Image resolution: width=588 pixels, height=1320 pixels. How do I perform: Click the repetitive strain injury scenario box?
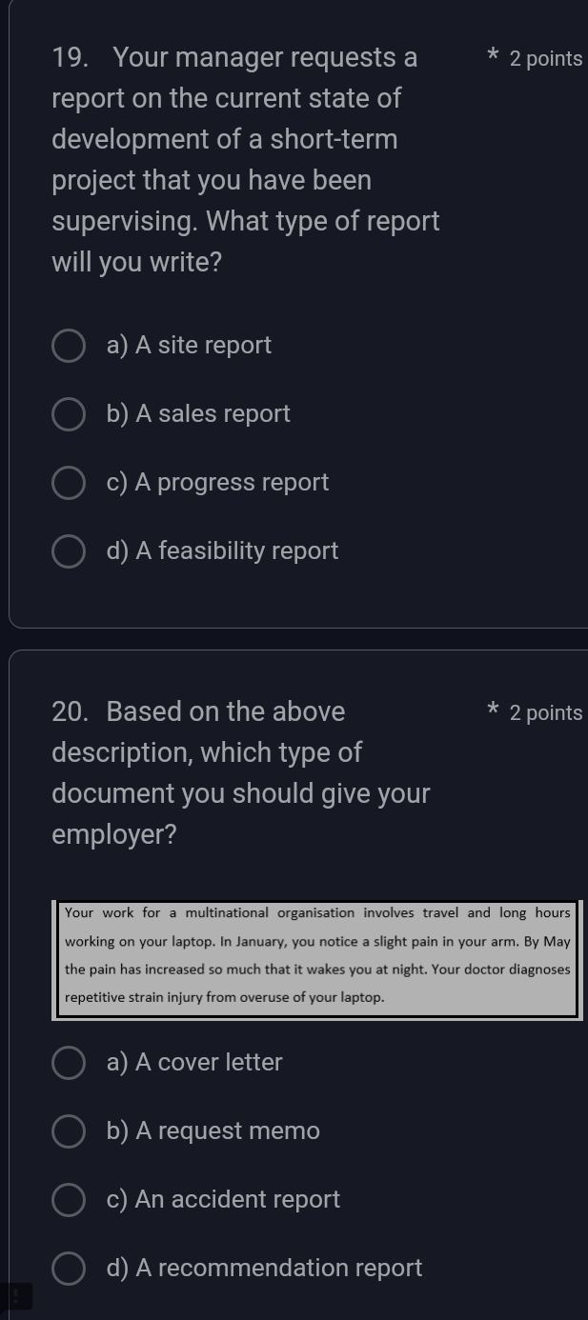coord(317,955)
